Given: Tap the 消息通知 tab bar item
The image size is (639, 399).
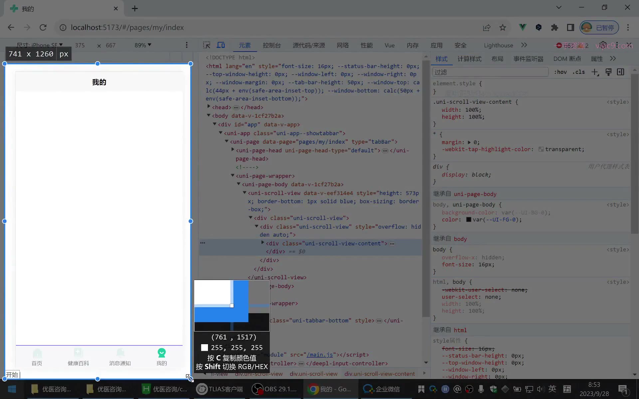Looking at the screenshot, I should click(120, 357).
